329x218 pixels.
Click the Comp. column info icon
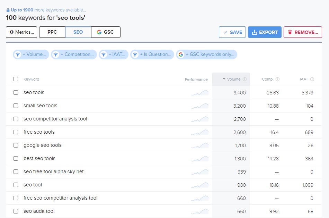click(277, 79)
